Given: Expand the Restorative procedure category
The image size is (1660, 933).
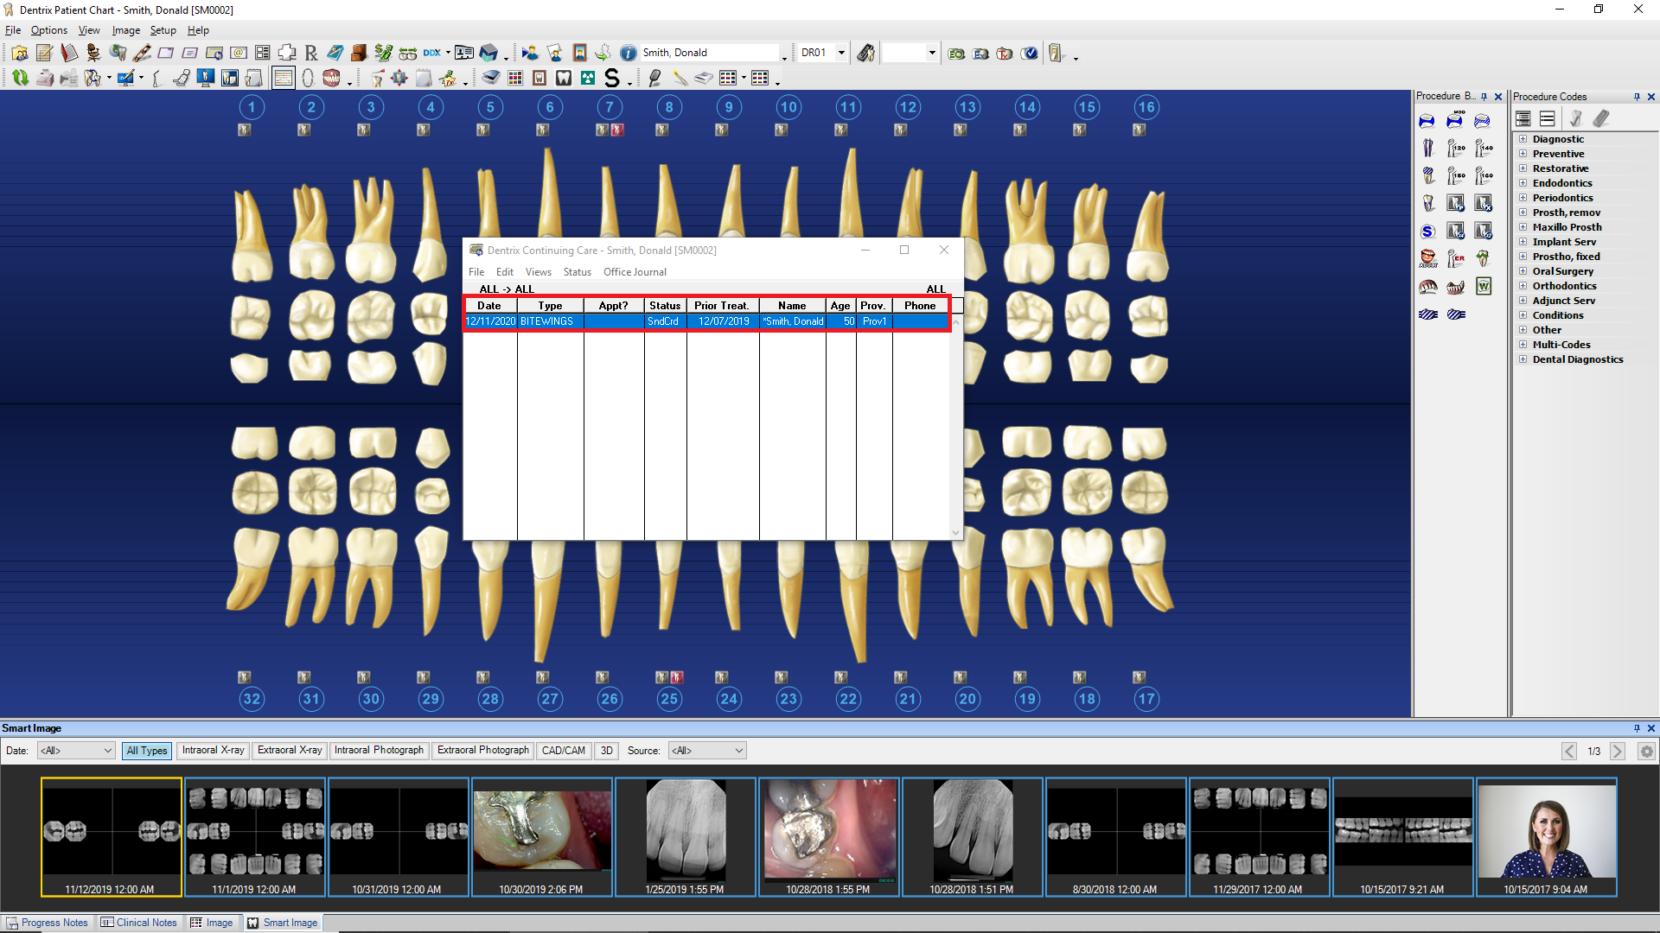Looking at the screenshot, I should coord(1523,168).
